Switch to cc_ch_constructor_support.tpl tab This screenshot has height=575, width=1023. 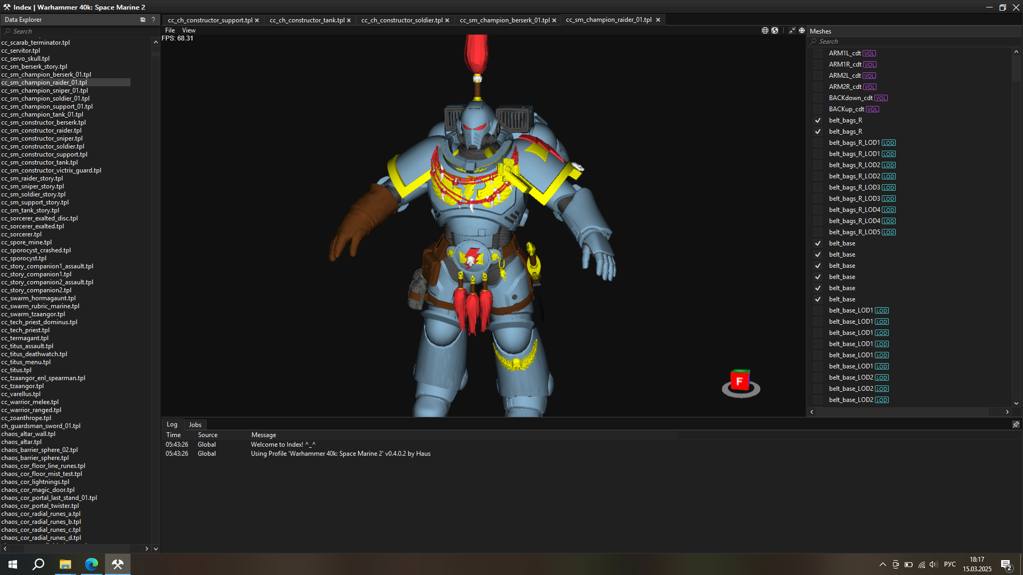pyautogui.click(x=210, y=20)
